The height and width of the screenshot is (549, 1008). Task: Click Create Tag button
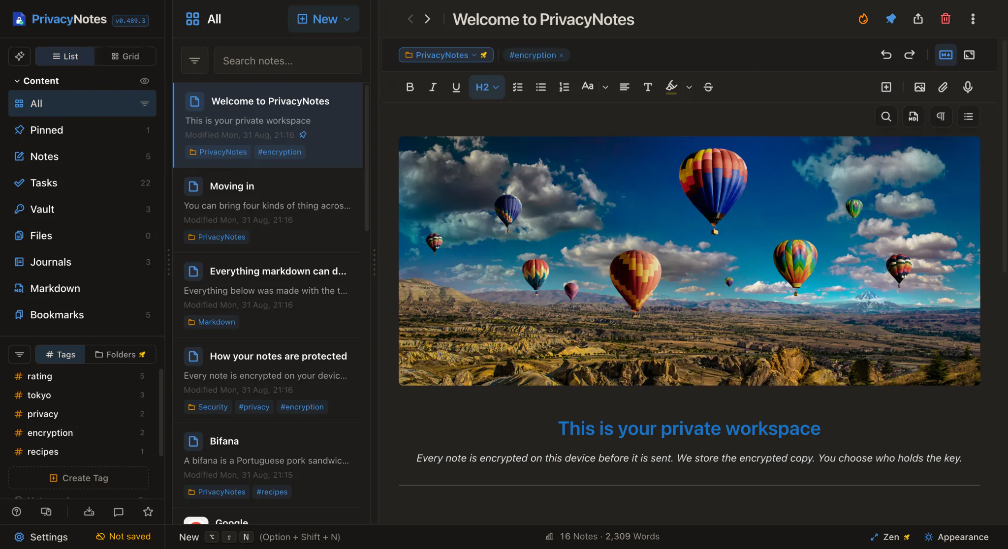coord(79,478)
